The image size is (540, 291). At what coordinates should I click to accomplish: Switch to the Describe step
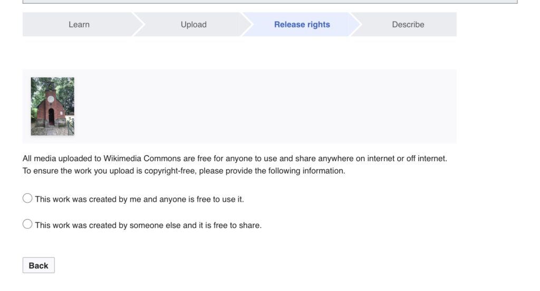(x=408, y=24)
